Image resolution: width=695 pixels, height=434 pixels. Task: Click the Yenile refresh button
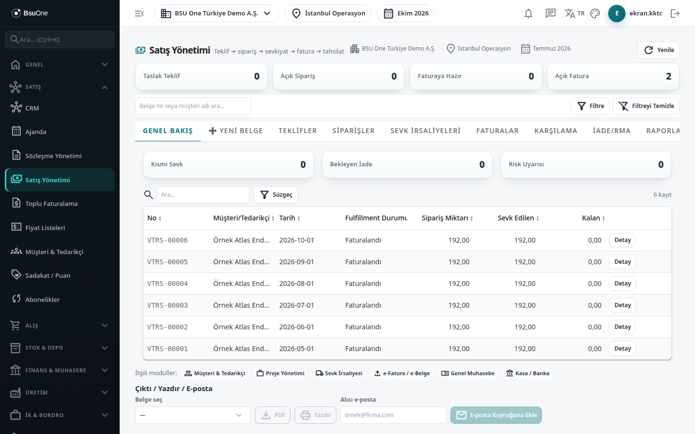pyautogui.click(x=659, y=50)
